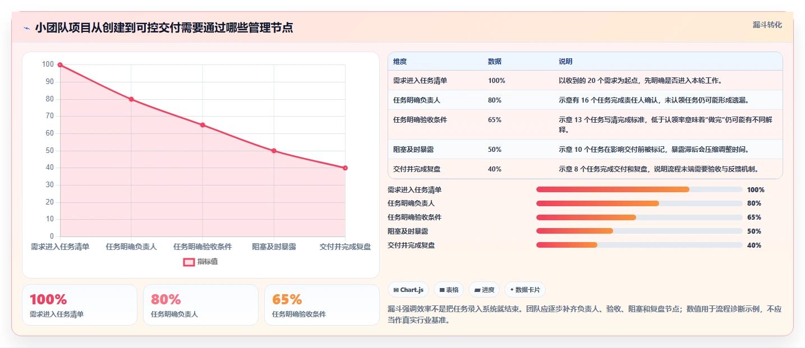Click table cell 交付并完成复盘

pos(417,169)
